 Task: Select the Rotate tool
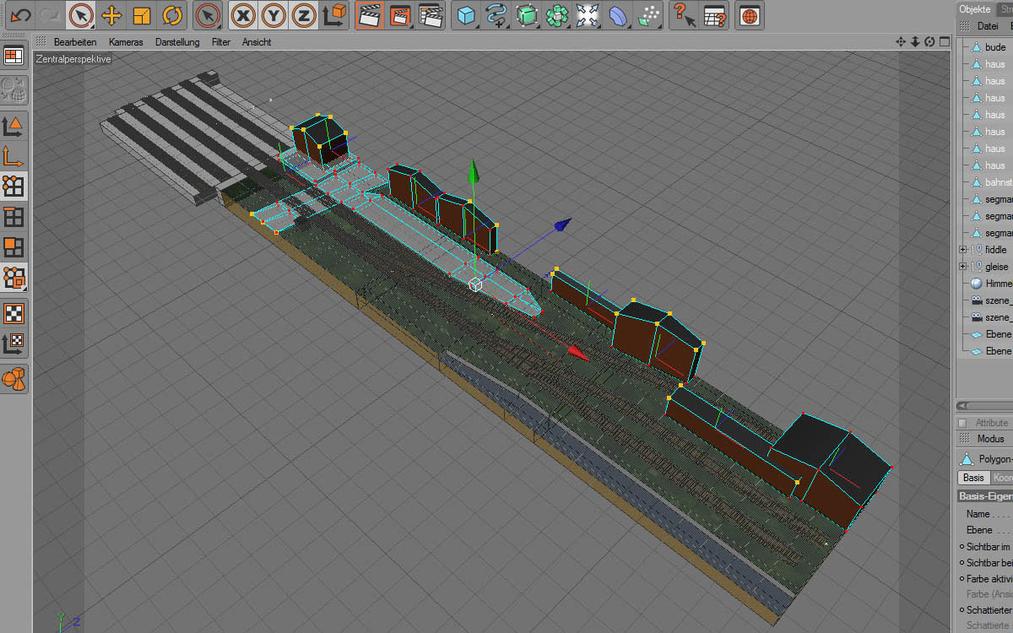pyautogui.click(x=172, y=15)
